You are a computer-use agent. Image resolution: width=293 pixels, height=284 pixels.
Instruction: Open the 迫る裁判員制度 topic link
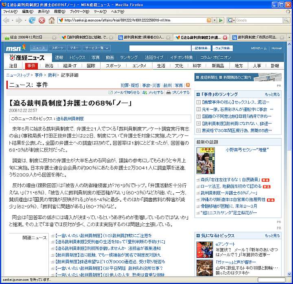pos(70,119)
